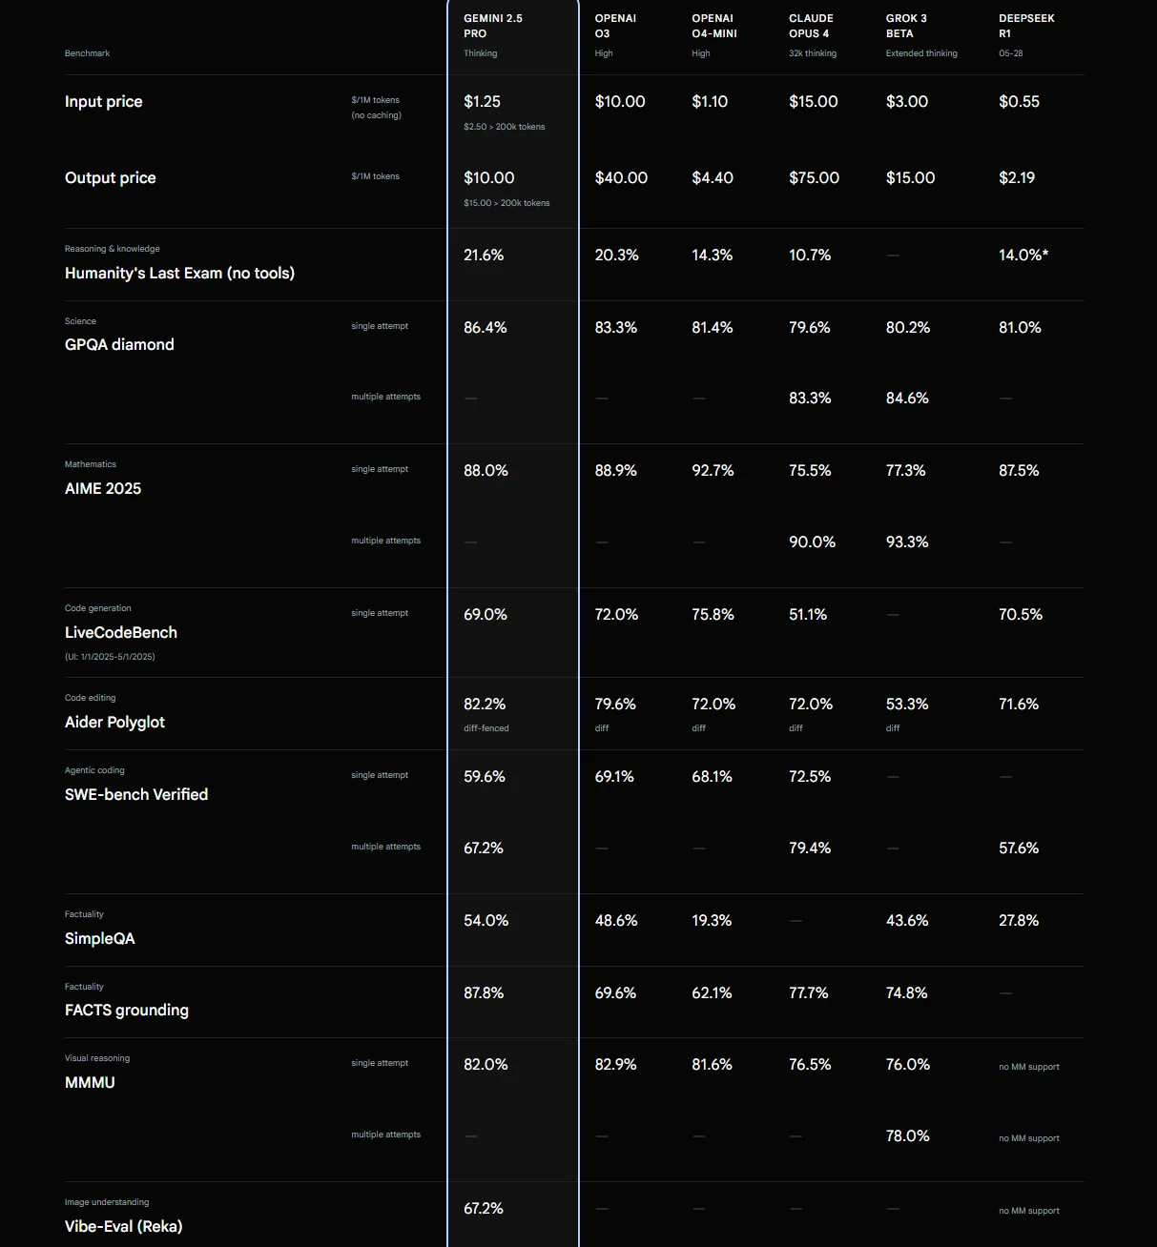Click the Gemini 2.5 Pro column header
1157x1247 pixels.
(x=493, y=26)
